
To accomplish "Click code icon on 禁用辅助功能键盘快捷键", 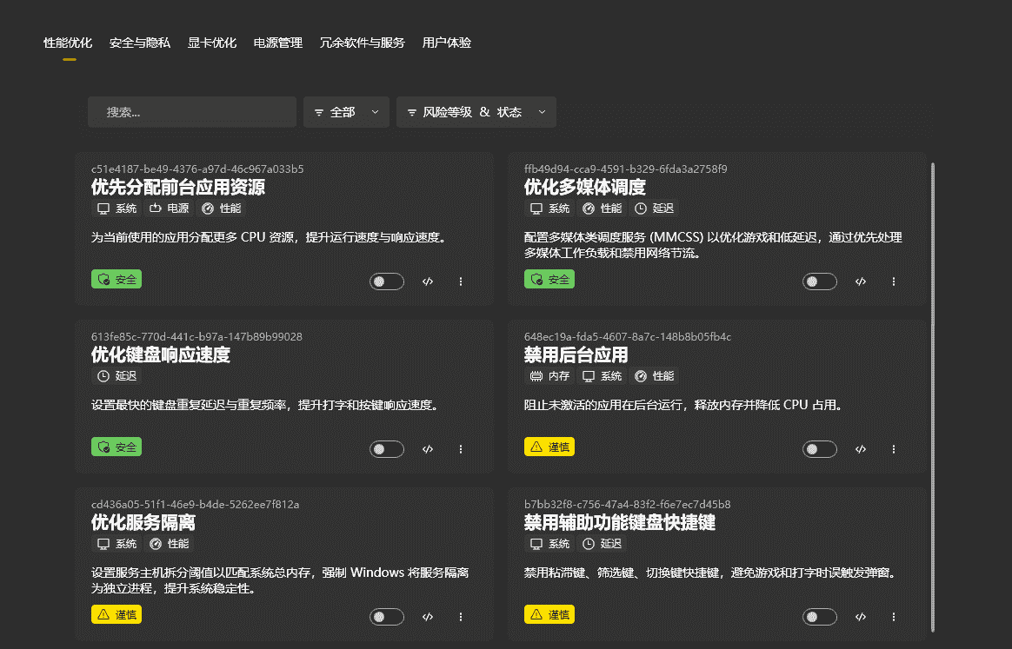I will coord(861,617).
